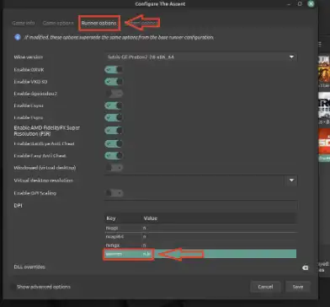Click the Save button

(x=298, y=287)
